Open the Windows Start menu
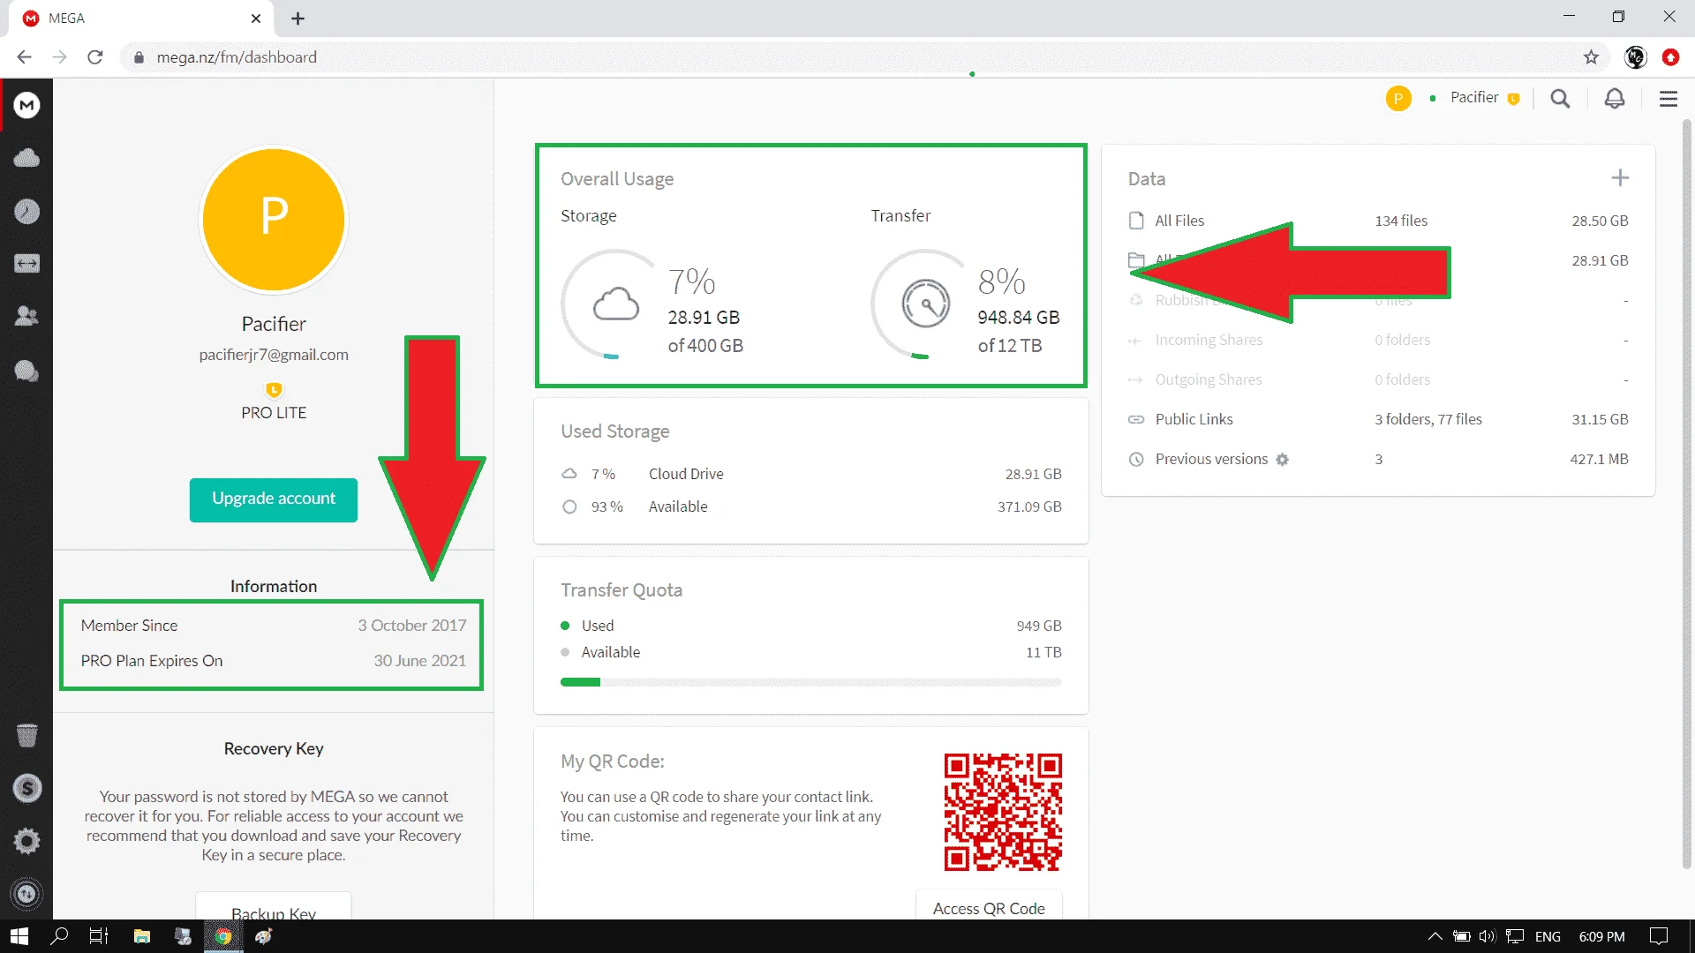Screen dimensions: 1695x953 19,936
